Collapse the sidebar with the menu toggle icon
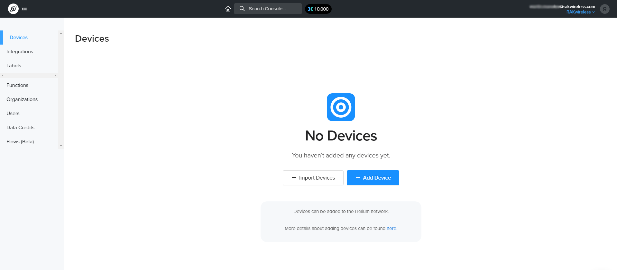 click(24, 9)
